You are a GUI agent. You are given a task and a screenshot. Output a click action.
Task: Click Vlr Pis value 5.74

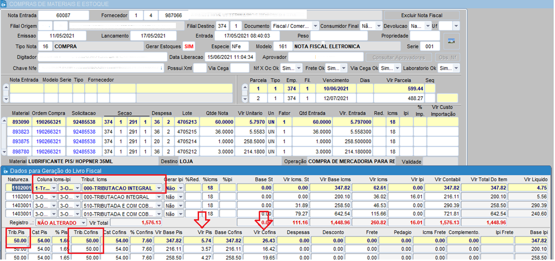198,240
